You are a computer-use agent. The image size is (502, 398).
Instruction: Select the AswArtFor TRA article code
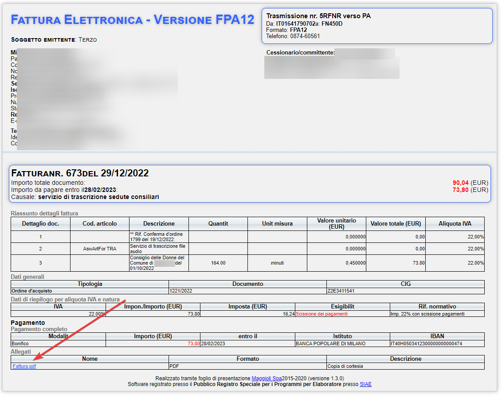tap(100, 249)
